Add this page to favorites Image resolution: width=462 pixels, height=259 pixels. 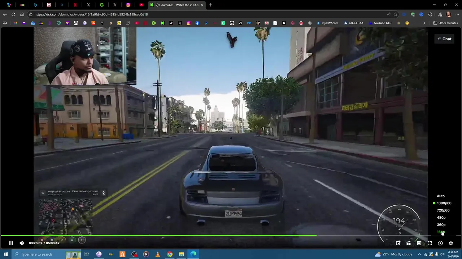(x=396, y=14)
